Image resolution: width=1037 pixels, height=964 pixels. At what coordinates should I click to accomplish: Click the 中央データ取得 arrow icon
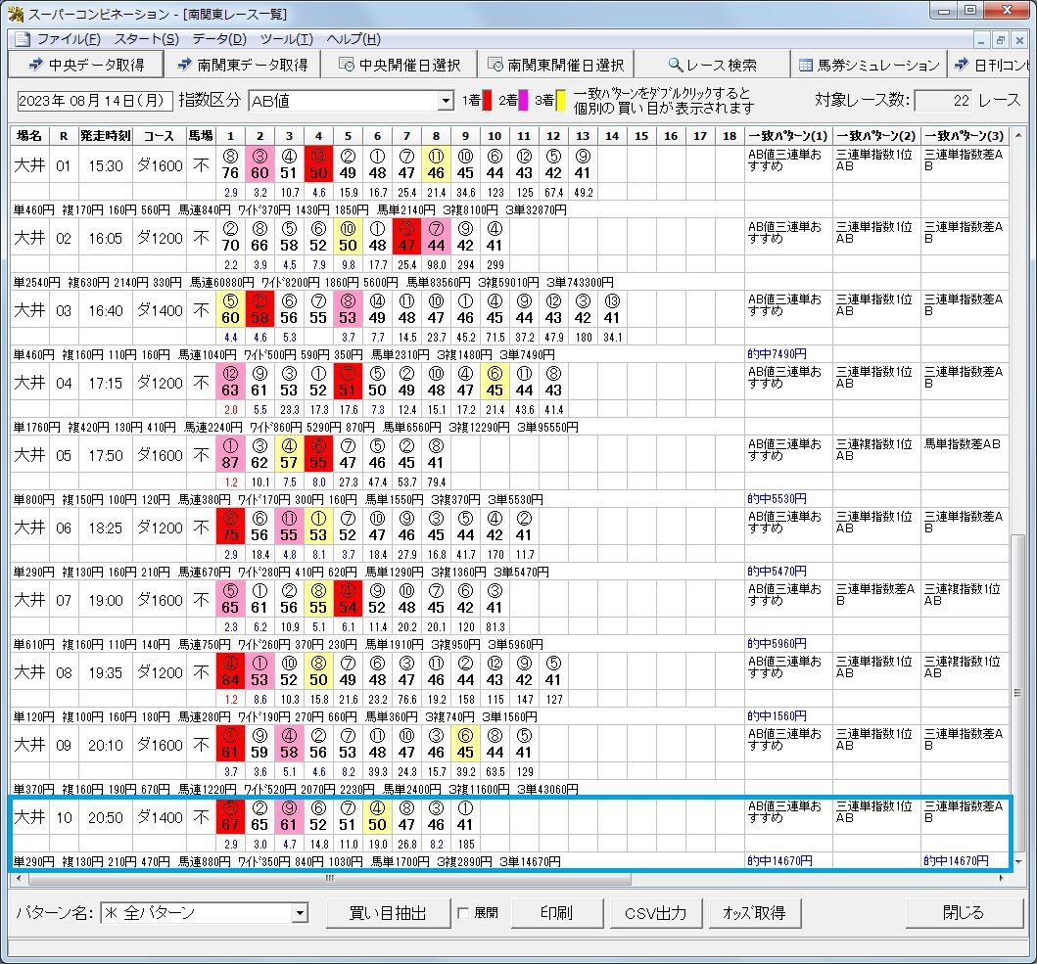[36, 65]
